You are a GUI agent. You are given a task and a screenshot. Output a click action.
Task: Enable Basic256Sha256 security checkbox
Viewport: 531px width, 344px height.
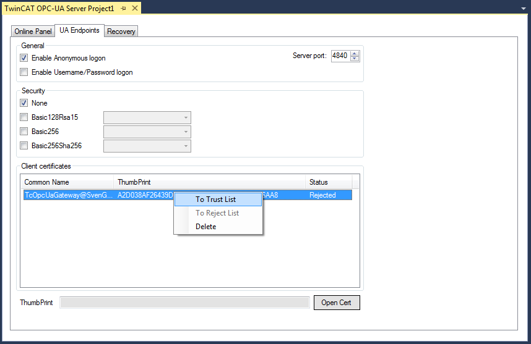pyautogui.click(x=24, y=145)
